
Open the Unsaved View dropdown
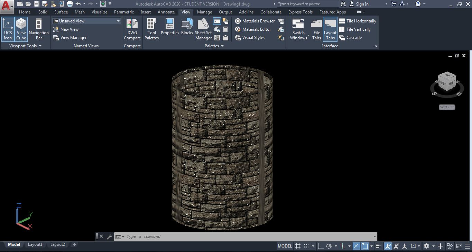[x=118, y=21]
